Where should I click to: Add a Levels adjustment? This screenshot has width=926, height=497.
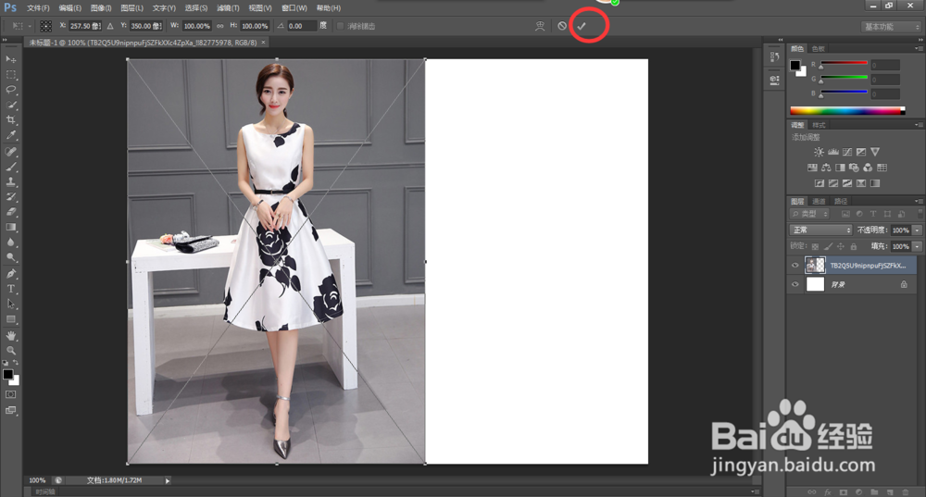(x=832, y=152)
